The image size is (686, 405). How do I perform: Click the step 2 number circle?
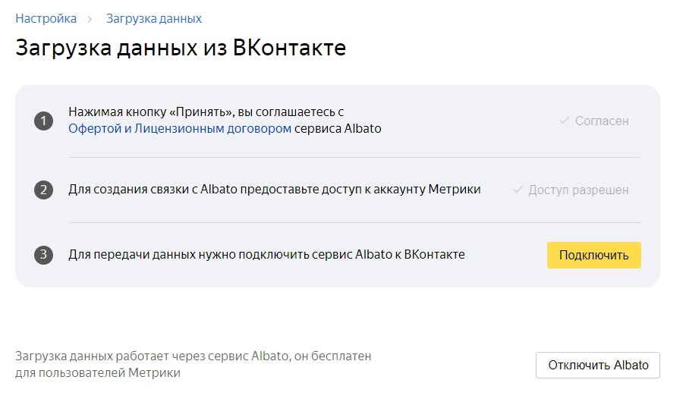click(x=43, y=190)
